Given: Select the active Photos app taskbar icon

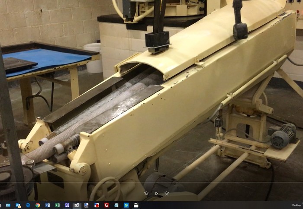Looking at the screenshot, I should pyautogui.click(x=77, y=206).
